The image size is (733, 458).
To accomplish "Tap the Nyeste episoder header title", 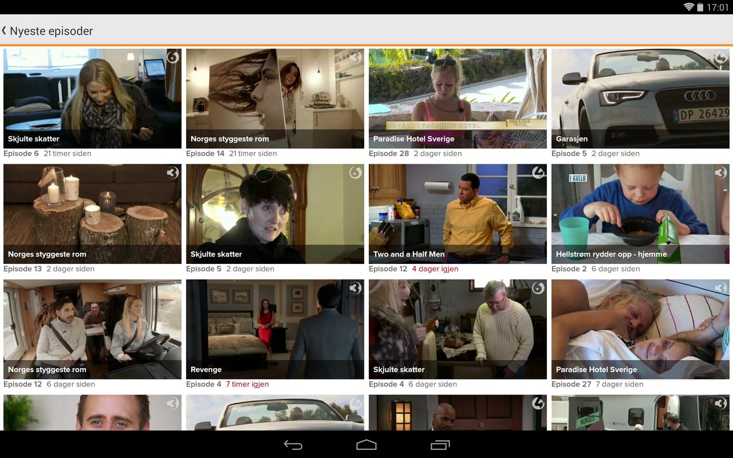I will [x=51, y=31].
